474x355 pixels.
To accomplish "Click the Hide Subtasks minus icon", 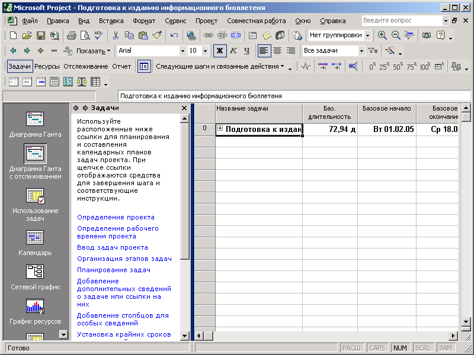I will tap(54, 51).
